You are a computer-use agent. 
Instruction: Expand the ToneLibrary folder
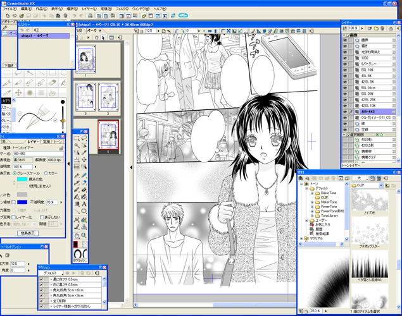click(x=312, y=216)
